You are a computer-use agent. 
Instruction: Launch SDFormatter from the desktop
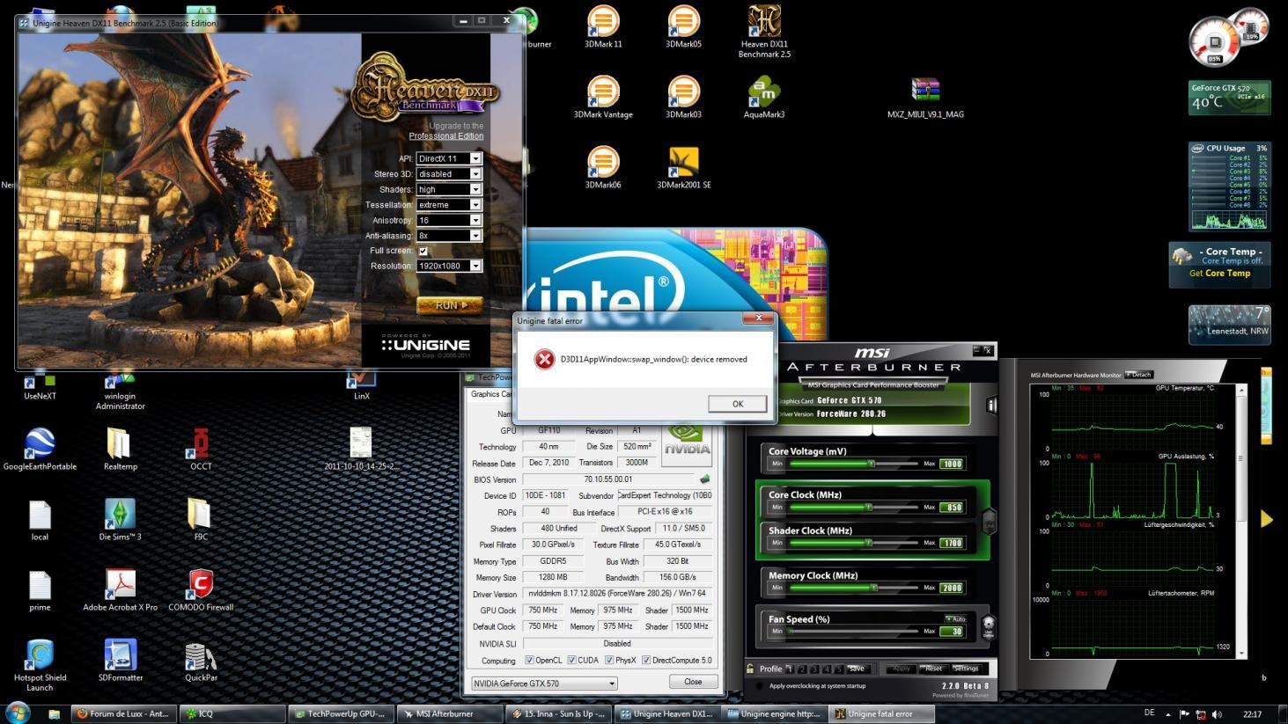(x=120, y=660)
